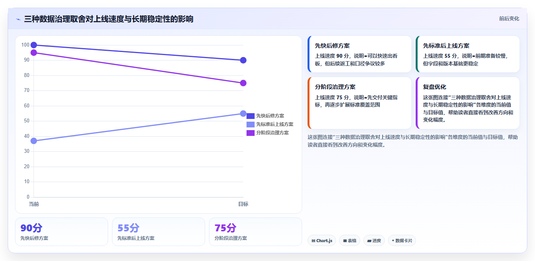535x261 pixels.
Task: Click the 数据卡片 tag
Action: pos(402,241)
